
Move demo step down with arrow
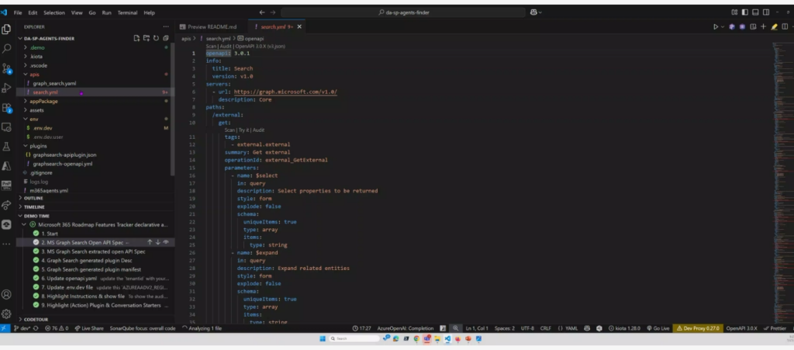pyautogui.click(x=157, y=243)
